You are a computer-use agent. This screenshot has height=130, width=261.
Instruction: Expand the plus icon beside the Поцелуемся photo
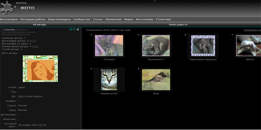(x=138, y=35)
